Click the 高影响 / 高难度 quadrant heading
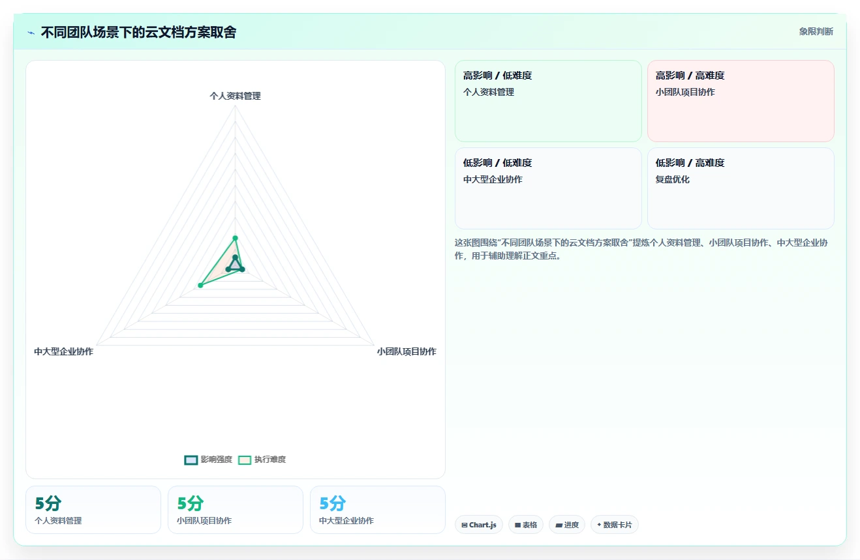Screen dimensions: 860x560 690,76
